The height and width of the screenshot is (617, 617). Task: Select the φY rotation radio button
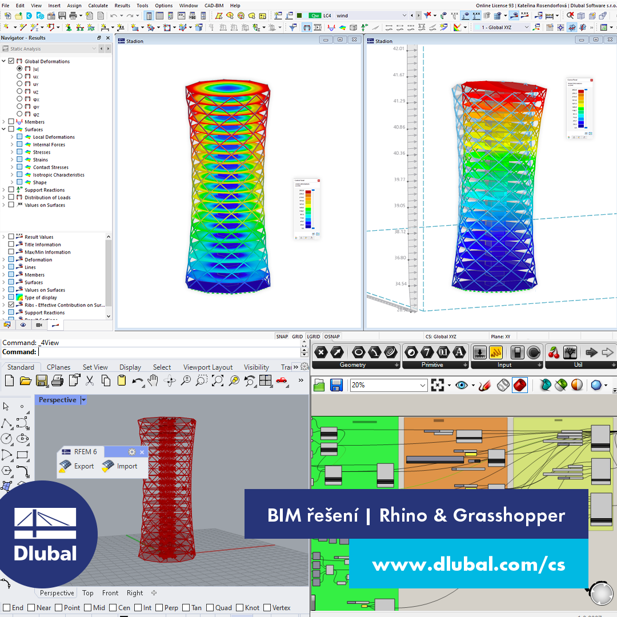tap(19, 106)
